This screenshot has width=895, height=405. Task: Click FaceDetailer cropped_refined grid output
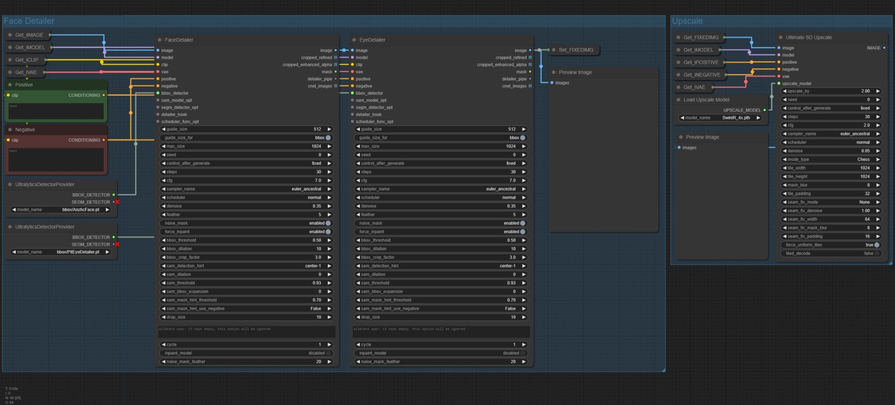pyautogui.click(x=336, y=57)
